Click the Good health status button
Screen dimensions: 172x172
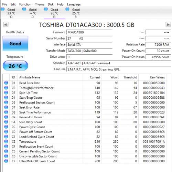(x=15, y=43)
